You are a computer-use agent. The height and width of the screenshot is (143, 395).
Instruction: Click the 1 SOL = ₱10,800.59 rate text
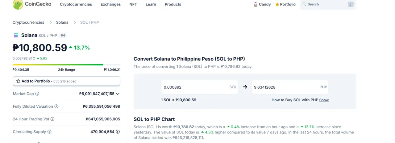(179, 100)
